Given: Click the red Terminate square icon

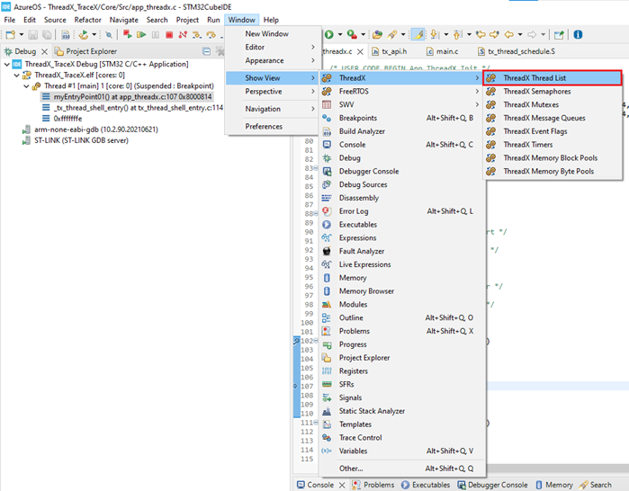Looking at the screenshot, I should (169, 35).
